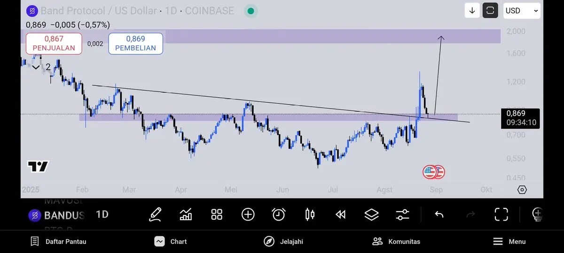Screen dimensions: 564x253
Task: Tap the Feb date label on time axis
Action: pyautogui.click(x=82, y=190)
